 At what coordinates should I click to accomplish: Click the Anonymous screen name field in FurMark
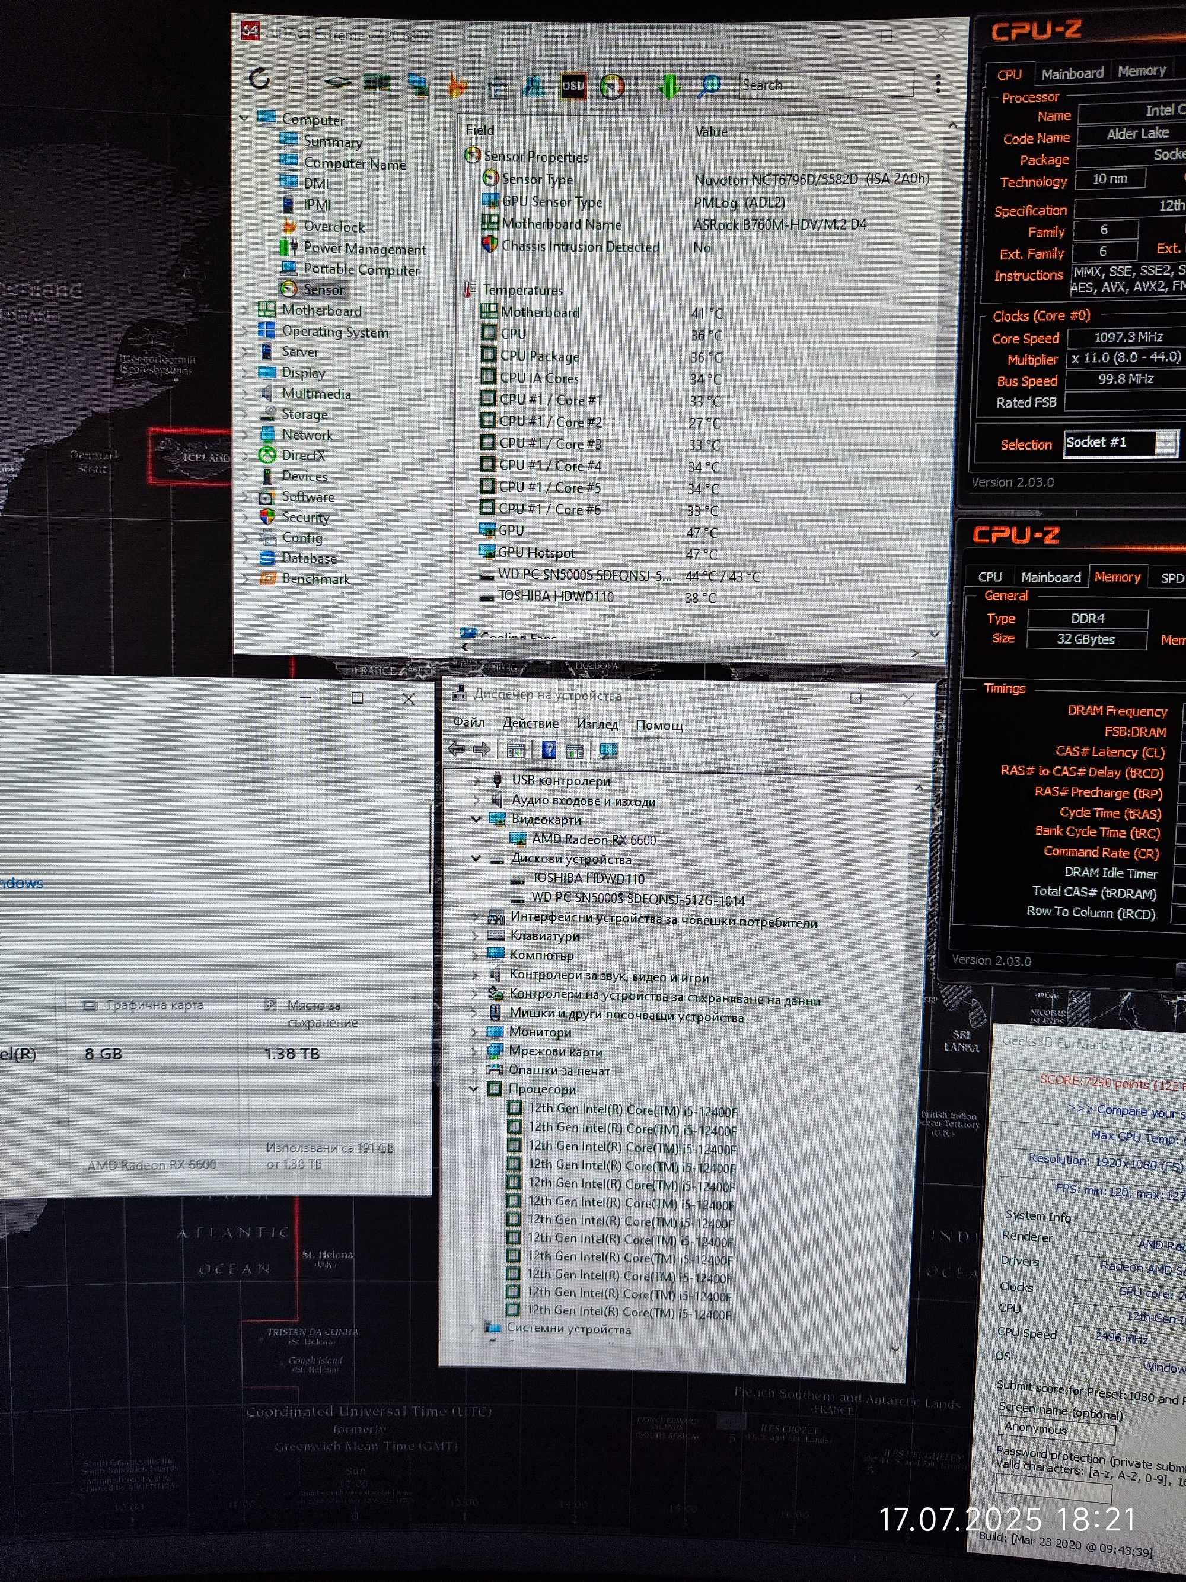tap(1056, 1428)
